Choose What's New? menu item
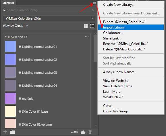This screenshot has width=166, height=136. pos(131,97)
